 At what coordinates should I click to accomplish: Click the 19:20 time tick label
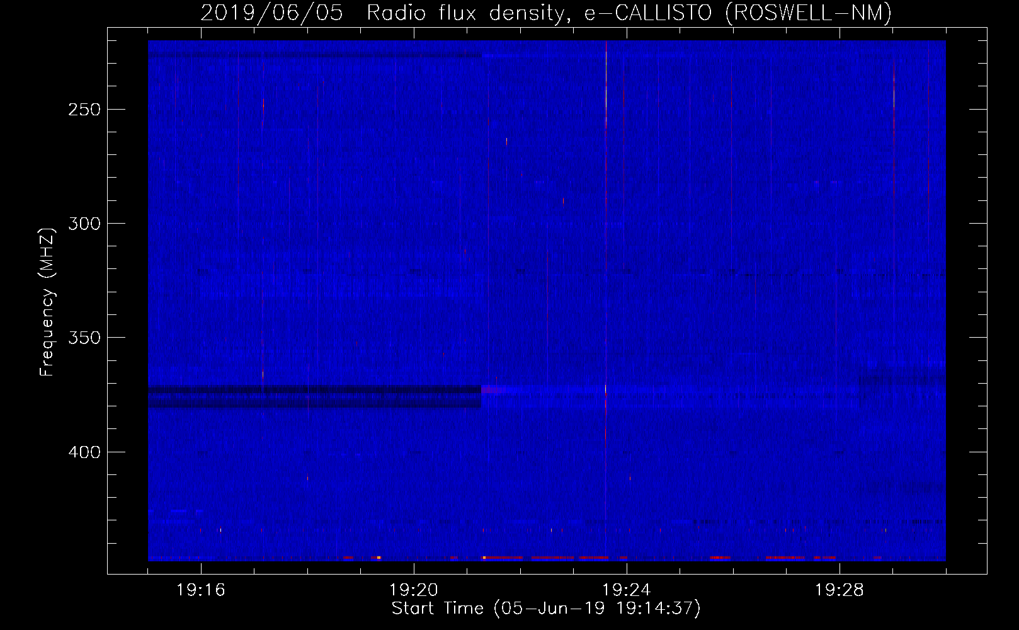[414, 590]
